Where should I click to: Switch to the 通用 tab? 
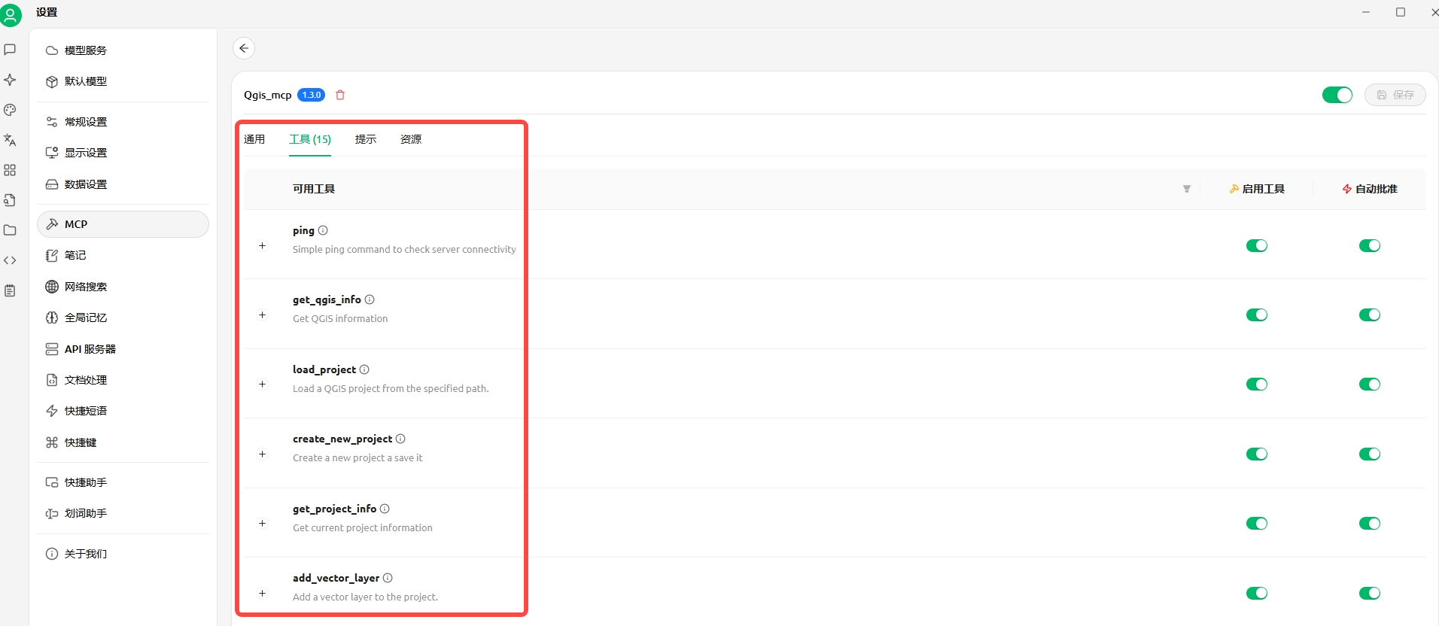[254, 139]
